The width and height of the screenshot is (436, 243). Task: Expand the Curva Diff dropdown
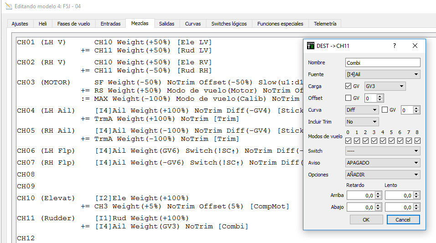tap(362, 110)
